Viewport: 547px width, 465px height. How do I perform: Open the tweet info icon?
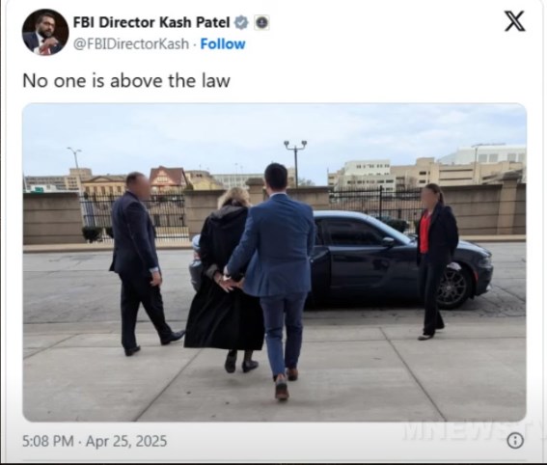[x=515, y=441]
